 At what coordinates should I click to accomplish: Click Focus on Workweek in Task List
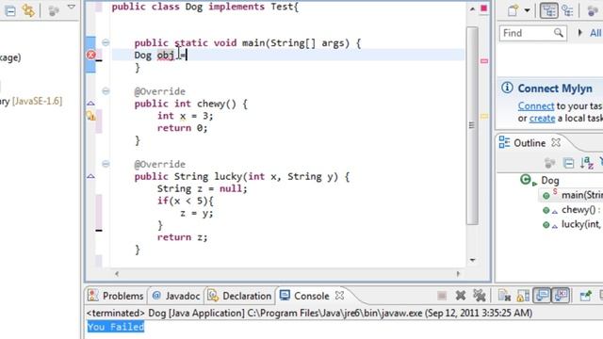coord(593,10)
